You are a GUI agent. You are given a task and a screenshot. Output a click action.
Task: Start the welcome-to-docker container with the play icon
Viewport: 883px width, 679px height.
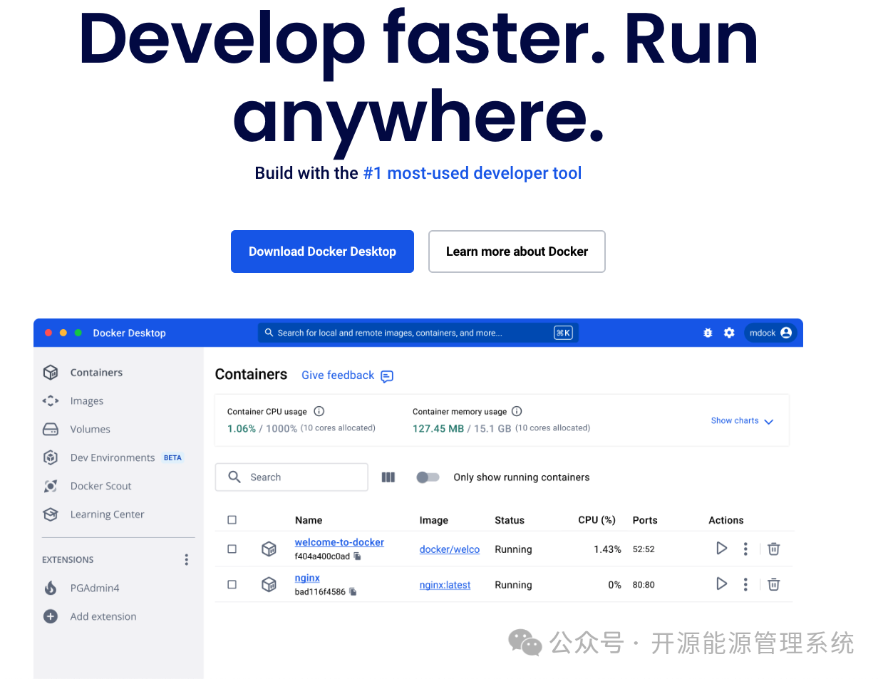click(721, 548)
